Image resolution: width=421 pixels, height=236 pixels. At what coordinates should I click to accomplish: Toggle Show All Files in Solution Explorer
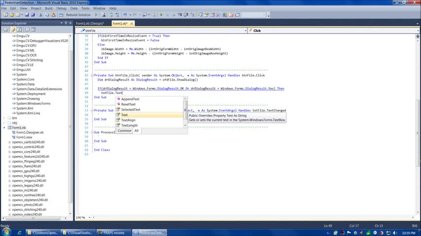coord(13,29)
